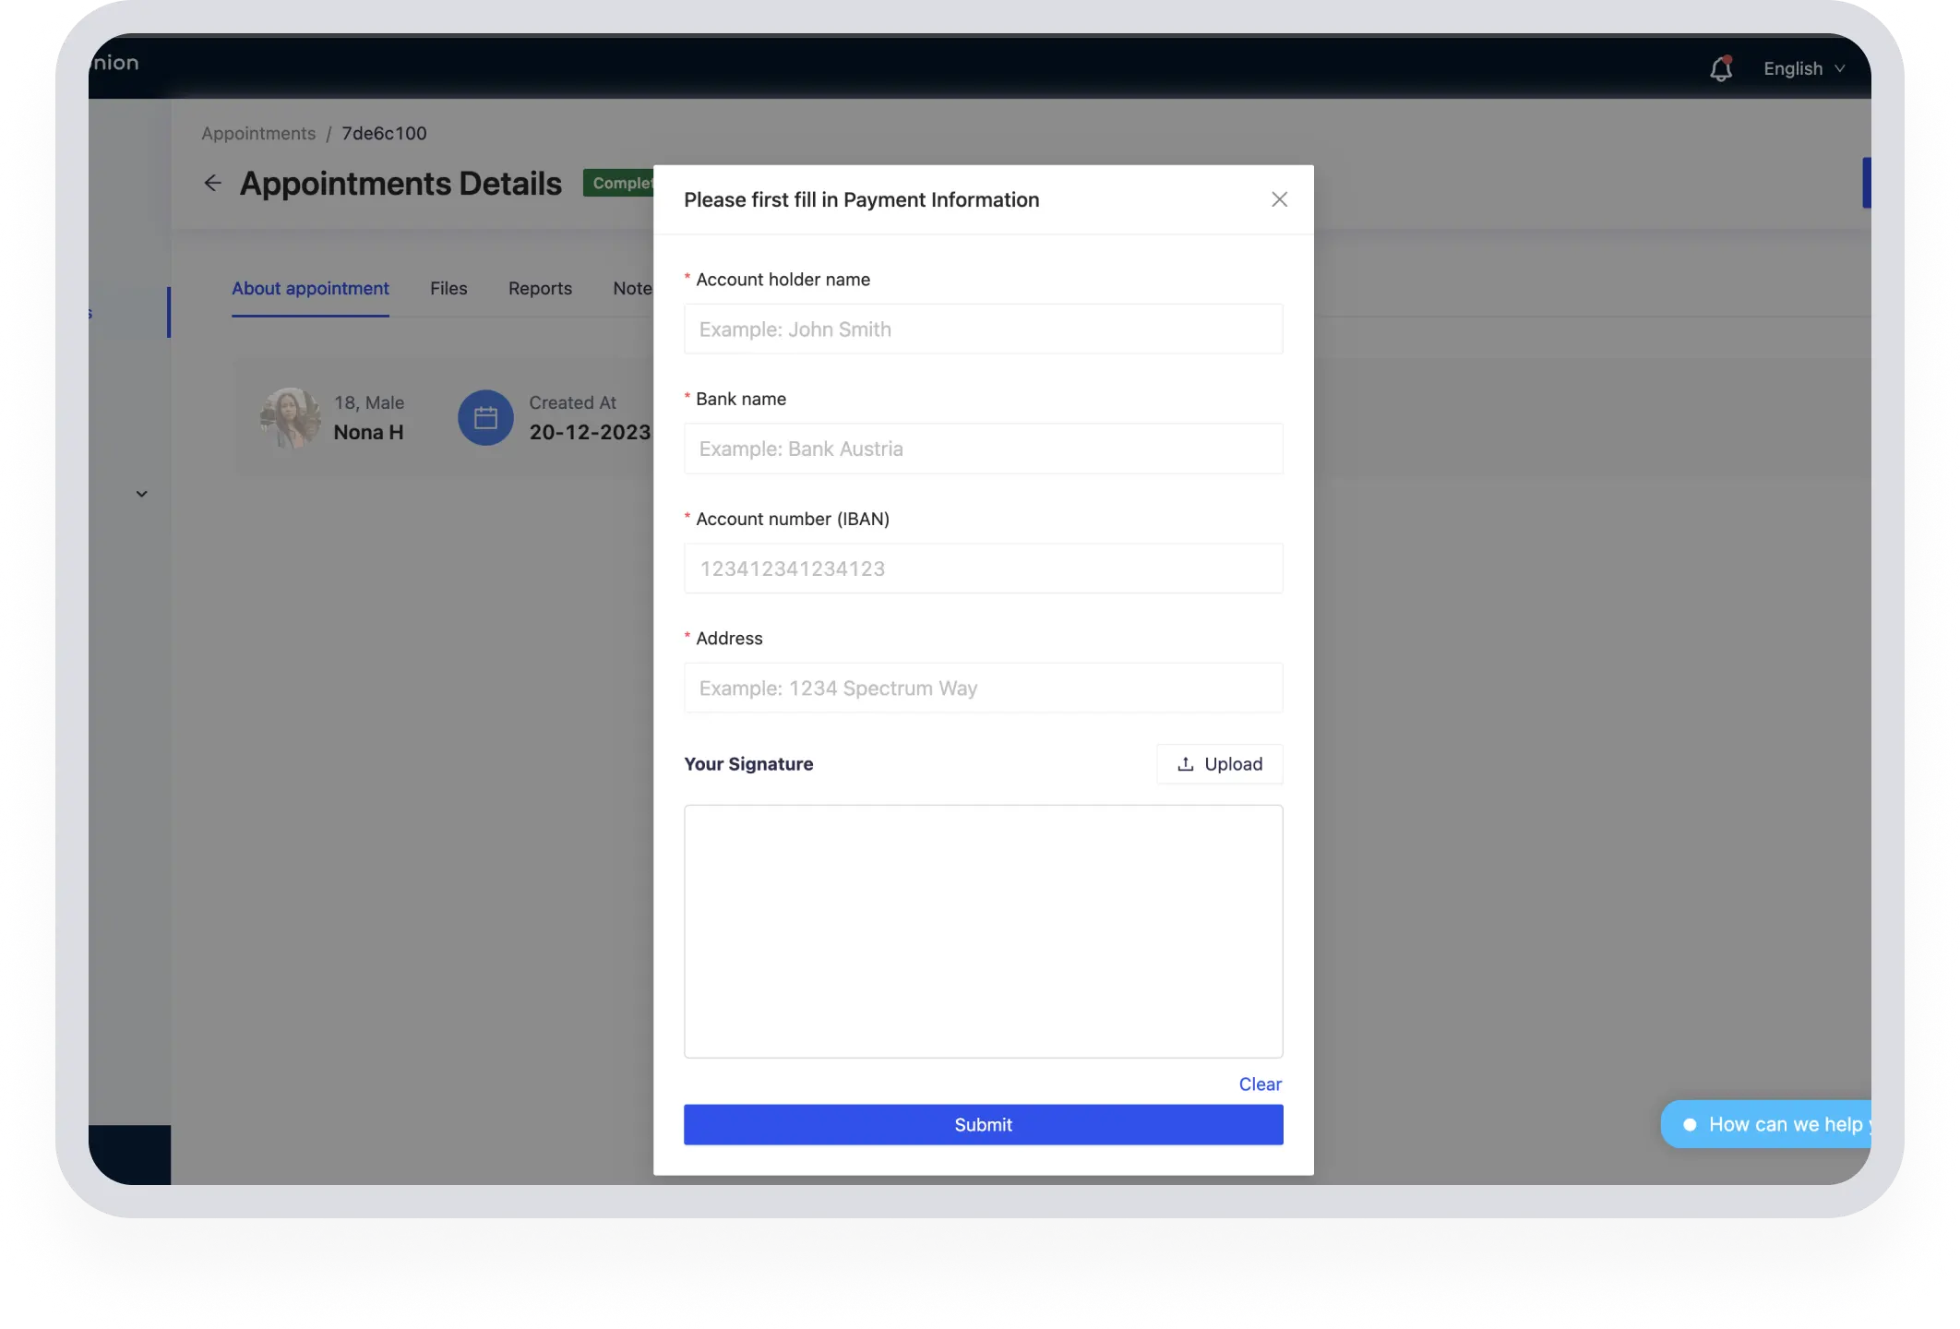Screen dimensions: 1960x1329
Task: Click into the Bank name field
Action: click(x=983, y=449)
